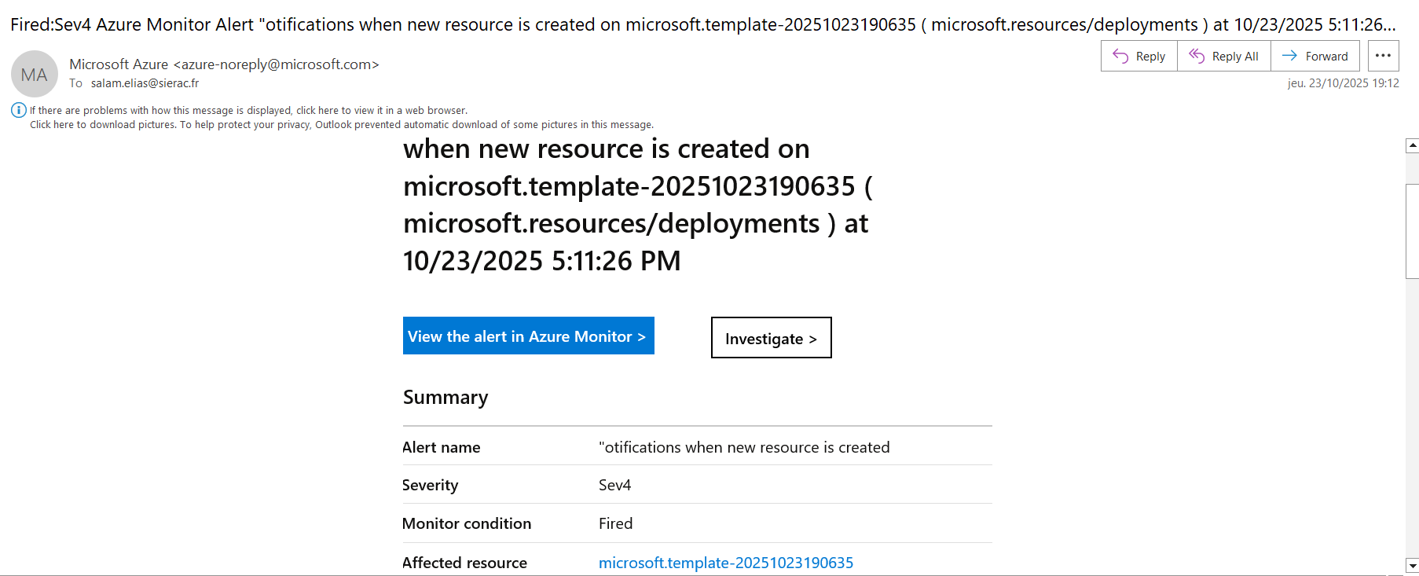Click the MA sender avatar
This screenshot has width=1419, height=576.
pos(35,75)
